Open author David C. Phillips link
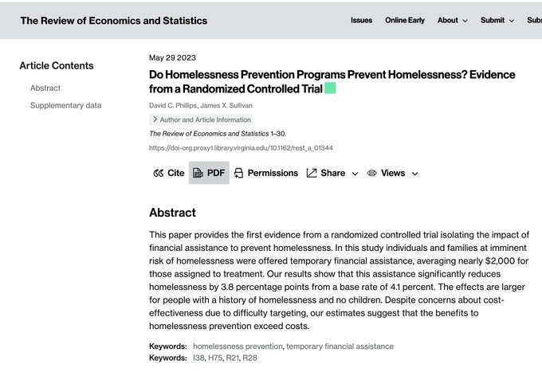542x372 pixels. [x=173, y=105]
